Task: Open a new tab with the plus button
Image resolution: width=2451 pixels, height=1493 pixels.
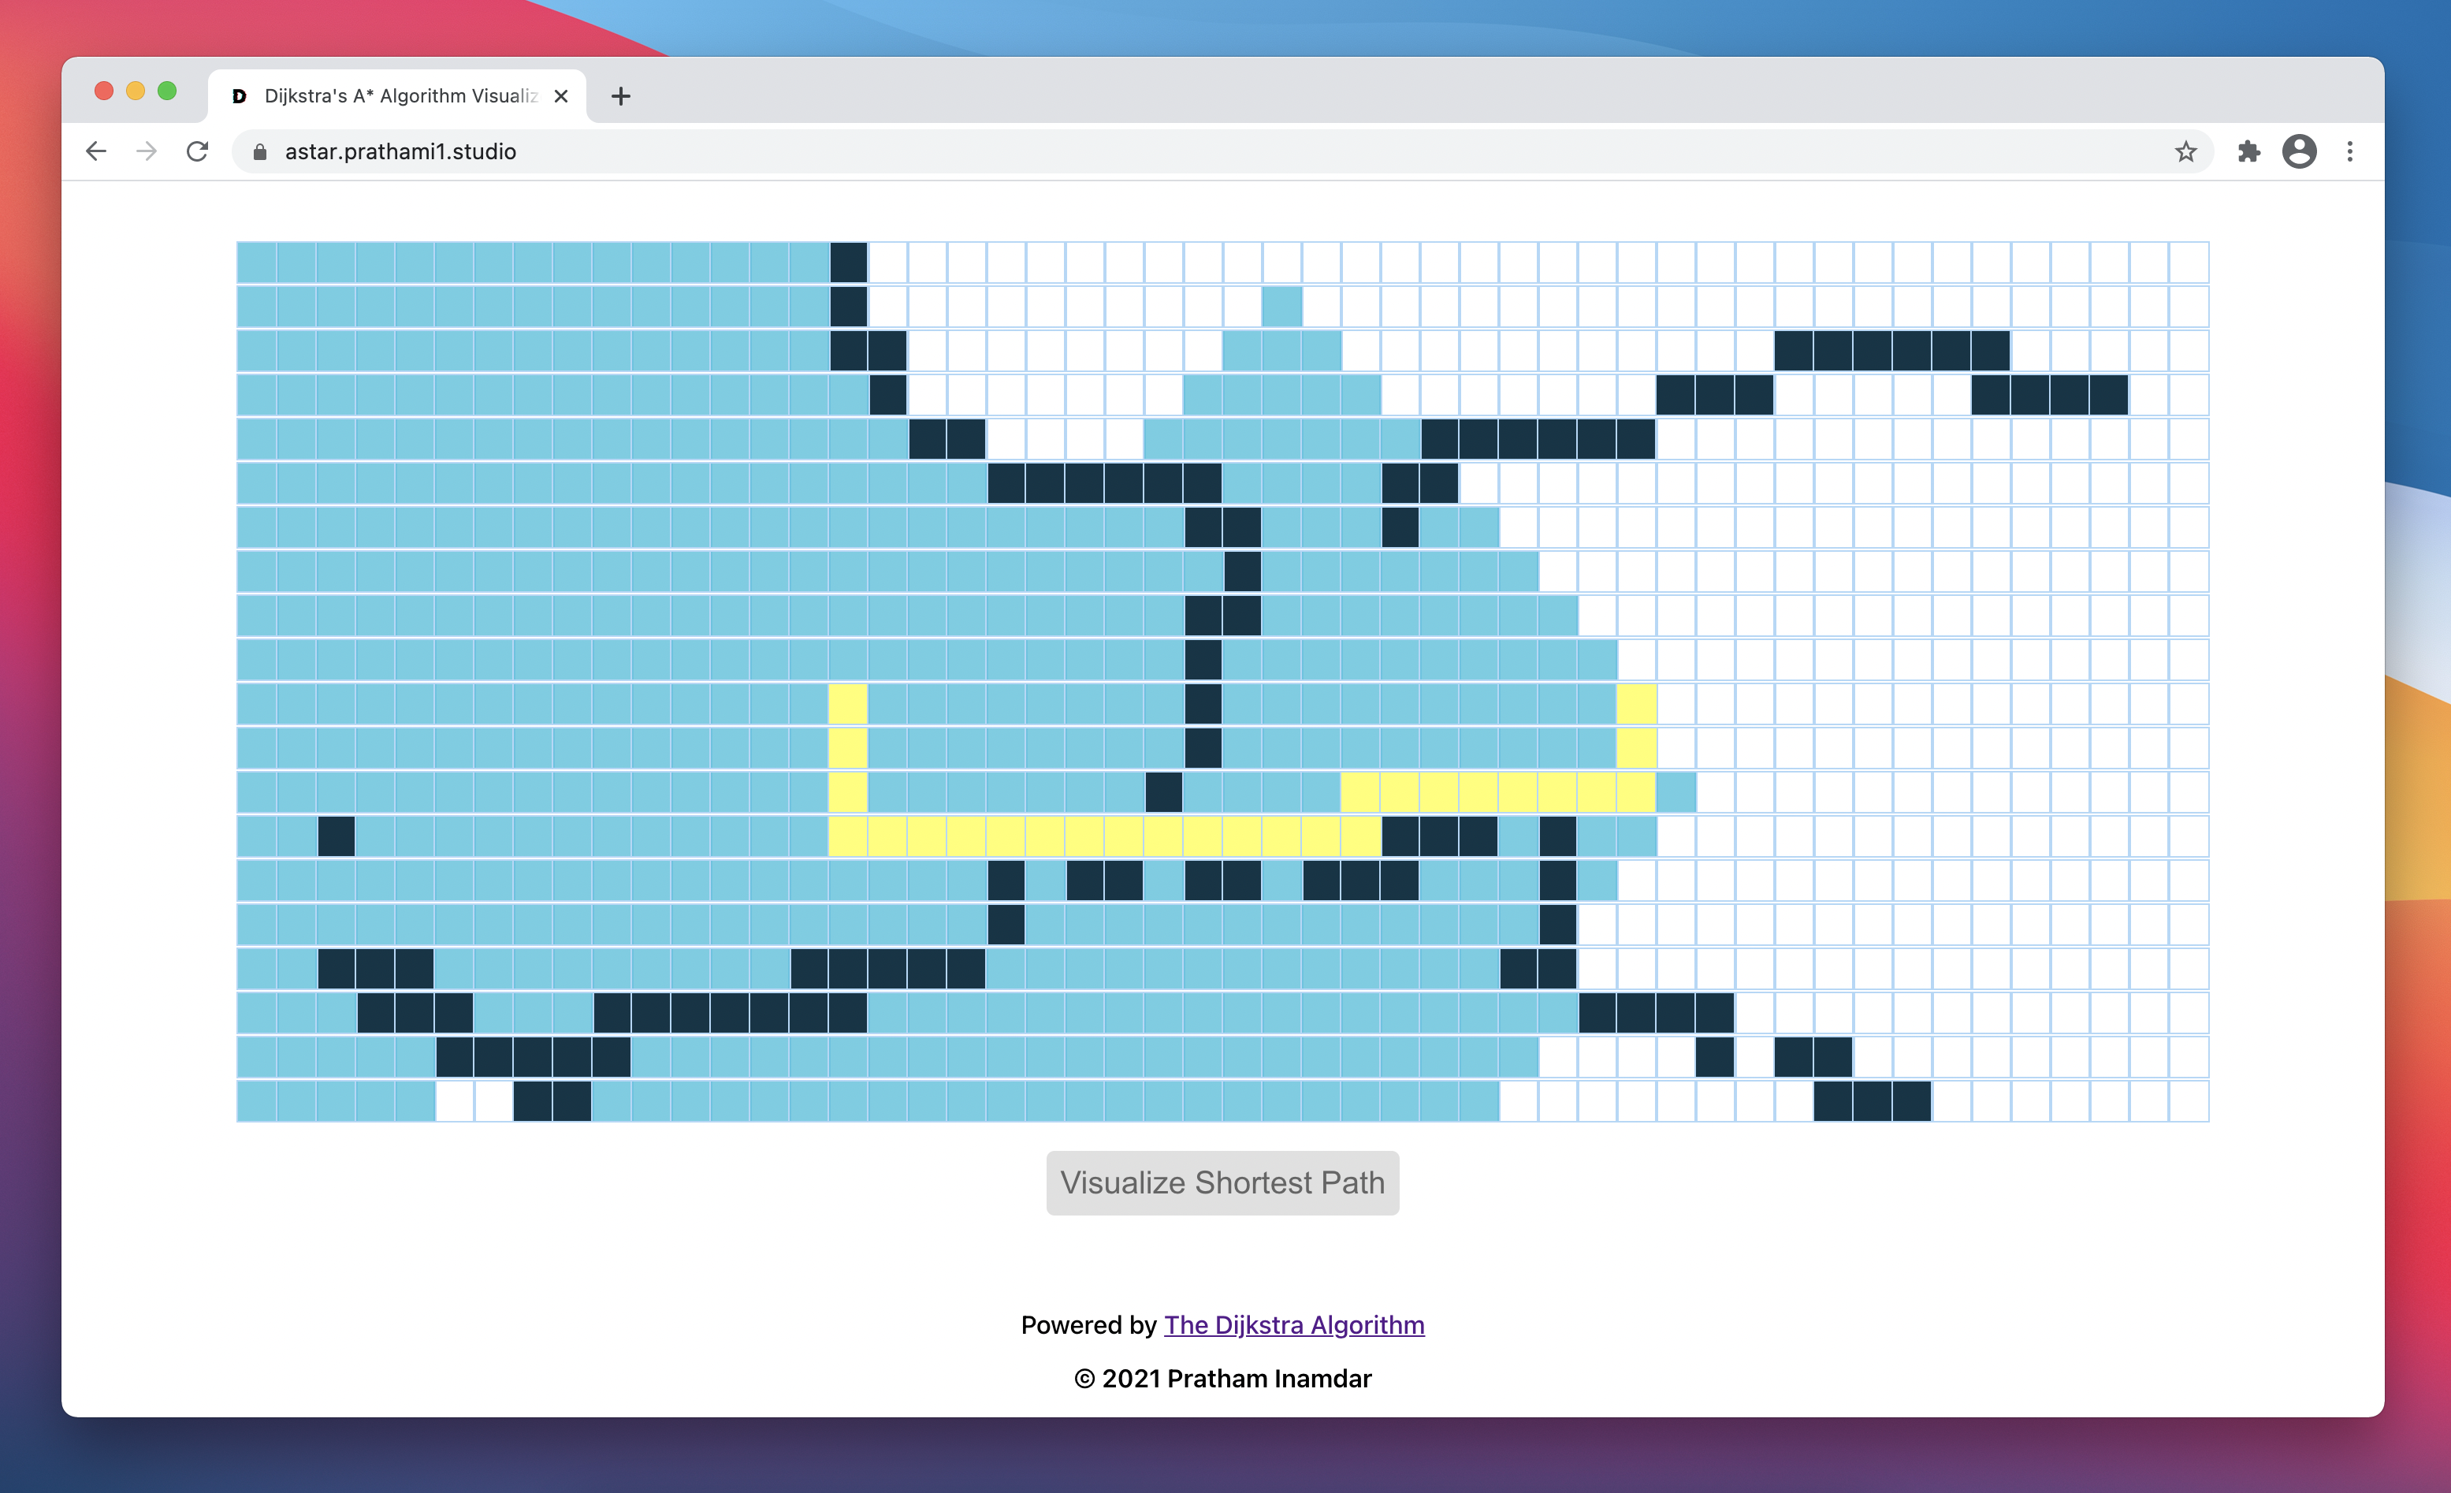Action: [621, 96]
